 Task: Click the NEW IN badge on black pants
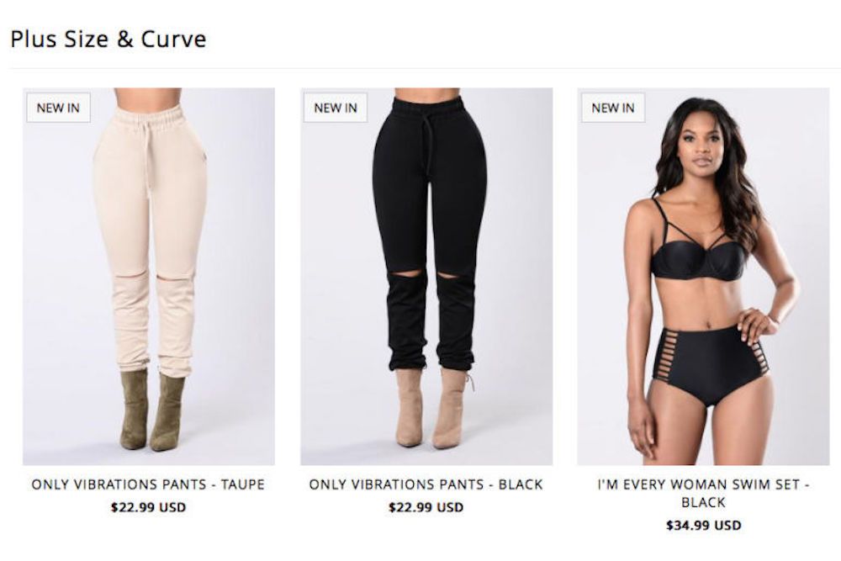click(336, 108)
